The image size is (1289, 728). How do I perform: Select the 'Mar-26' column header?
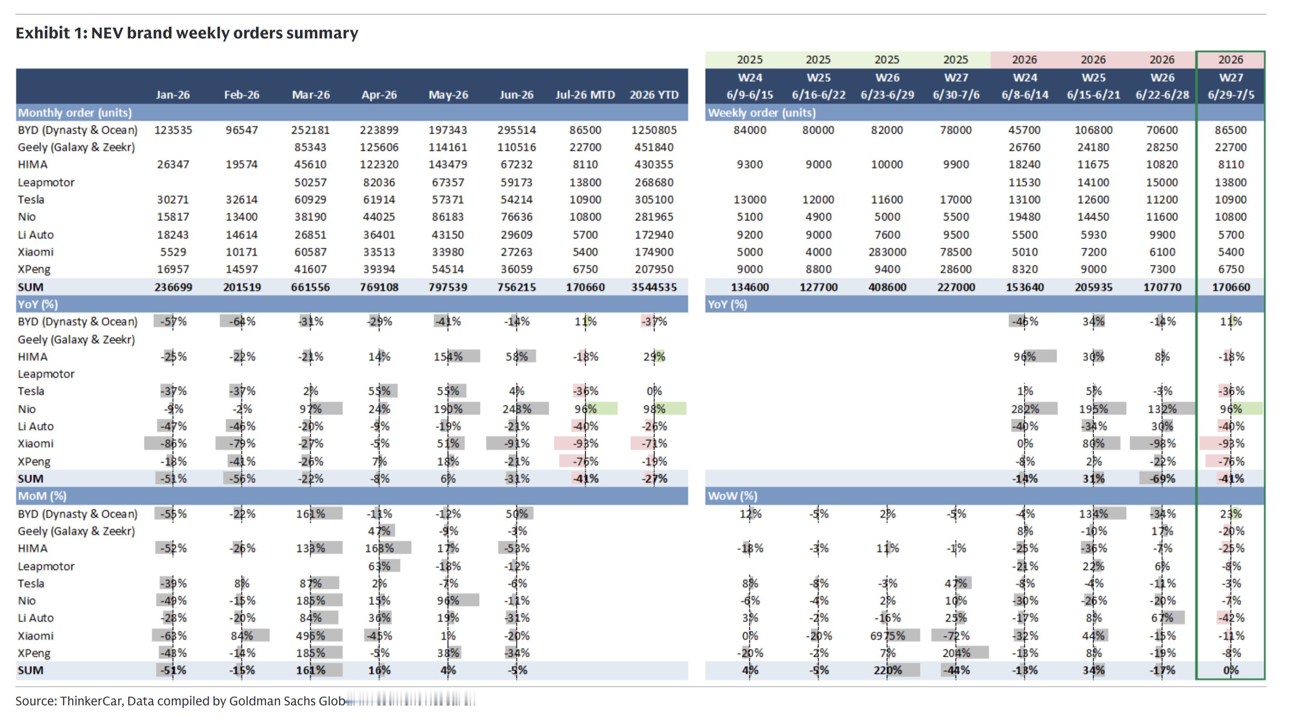(x=311, y=94)
